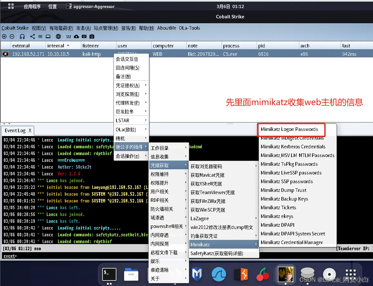Switch to target table laptop icon

coord(48,36)
